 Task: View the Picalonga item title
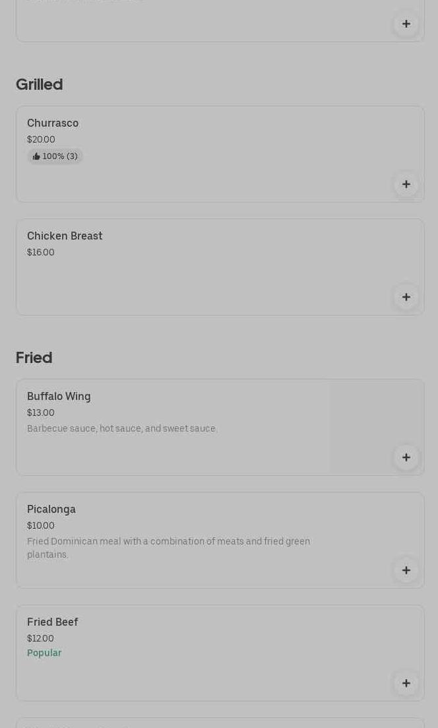[51, 510]
